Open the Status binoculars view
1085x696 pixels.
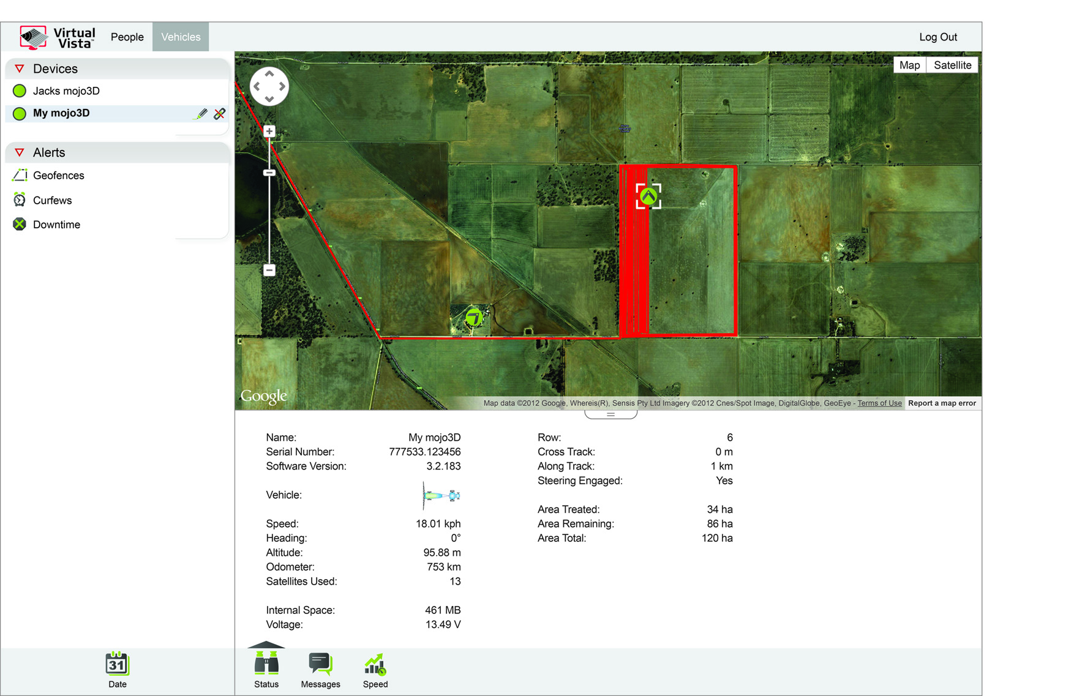coord(266,670)
